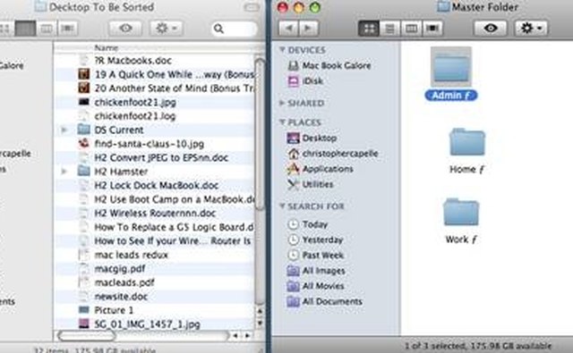Screen dimensions: 573x353
Task: Select mac leads redux file
Action: [124, 255]
